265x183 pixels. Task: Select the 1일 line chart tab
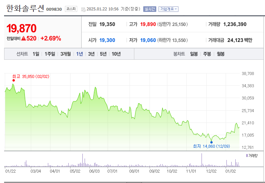point(36,54)
